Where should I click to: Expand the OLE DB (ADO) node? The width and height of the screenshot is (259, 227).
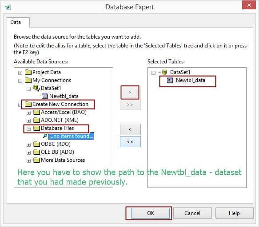pos(28,153)
